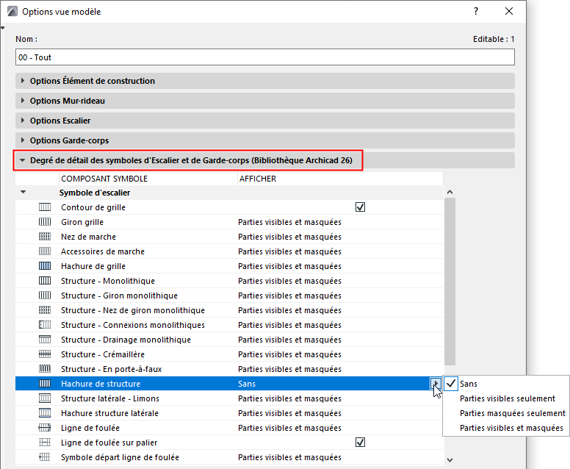This screenshot has height=469, width=570.
Task: Click Hachure de grille display value
Action: [289, 266]
